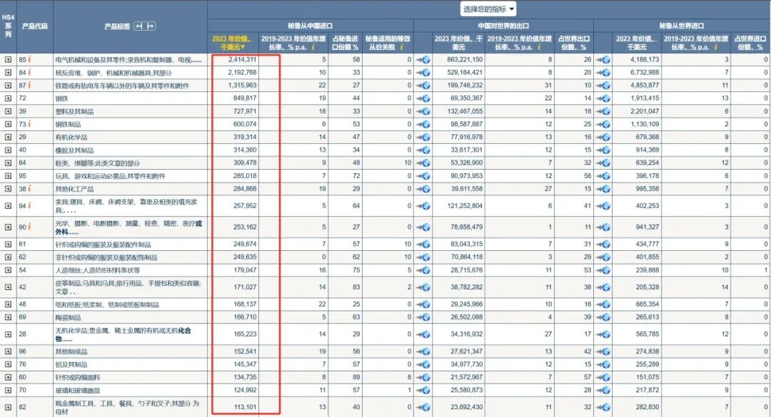Sort by 占世界出口份额 % column header
Viewport: 771px width, 417px height.
[573, 42]
